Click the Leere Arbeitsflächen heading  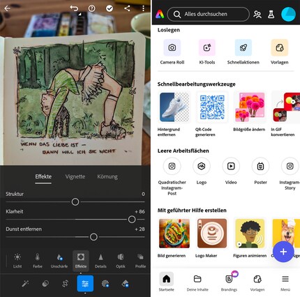183,151
